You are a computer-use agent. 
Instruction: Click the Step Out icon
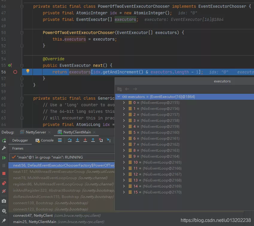point(93,140)
